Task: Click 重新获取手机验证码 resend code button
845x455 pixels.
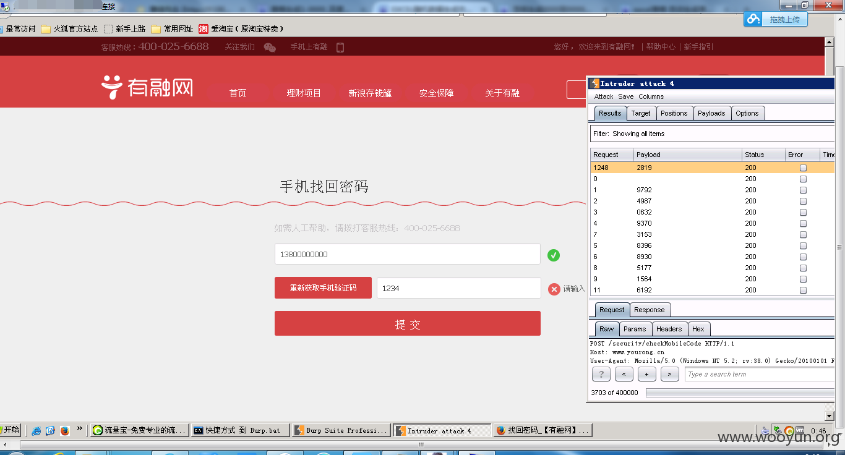Action: point(323,287)
